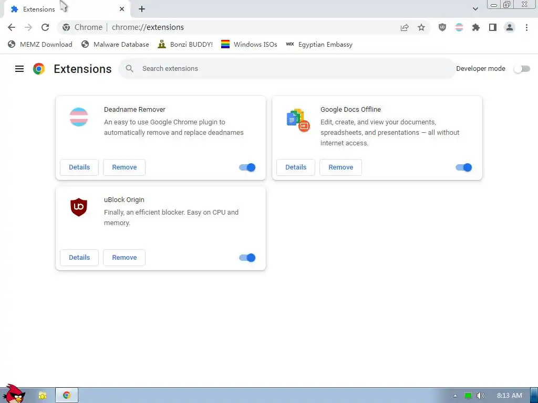Open the Egyptian Embassy bookmark
This screenshot has height=403, width=538.
click(x=319, y=45)
